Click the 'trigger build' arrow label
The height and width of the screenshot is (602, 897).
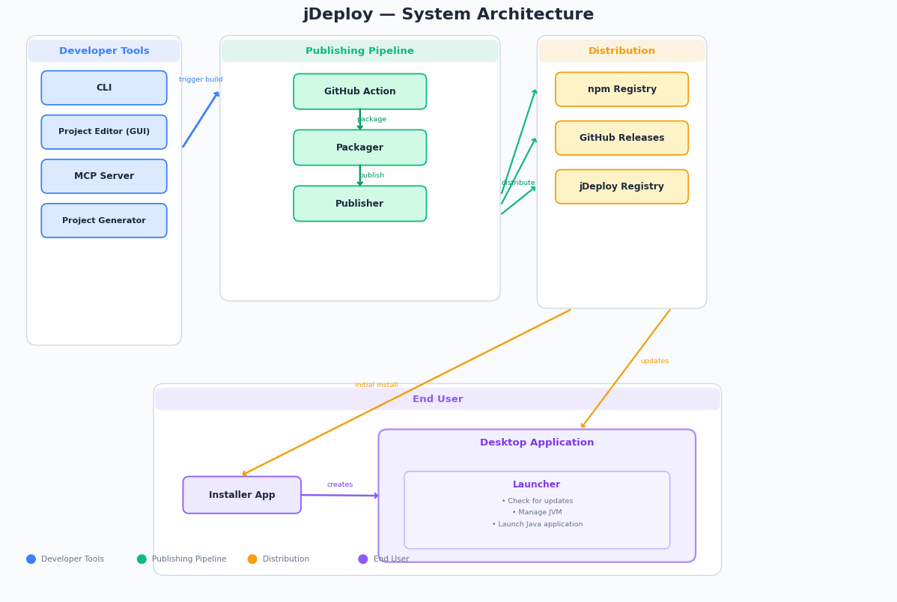coord(201,79)
